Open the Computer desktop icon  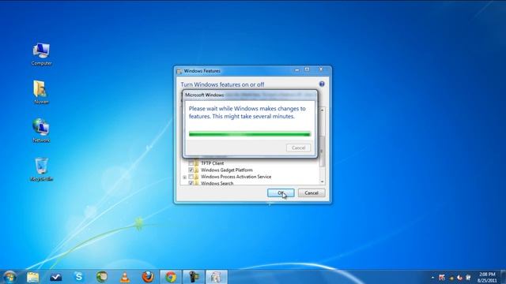[x=41, y=54]
